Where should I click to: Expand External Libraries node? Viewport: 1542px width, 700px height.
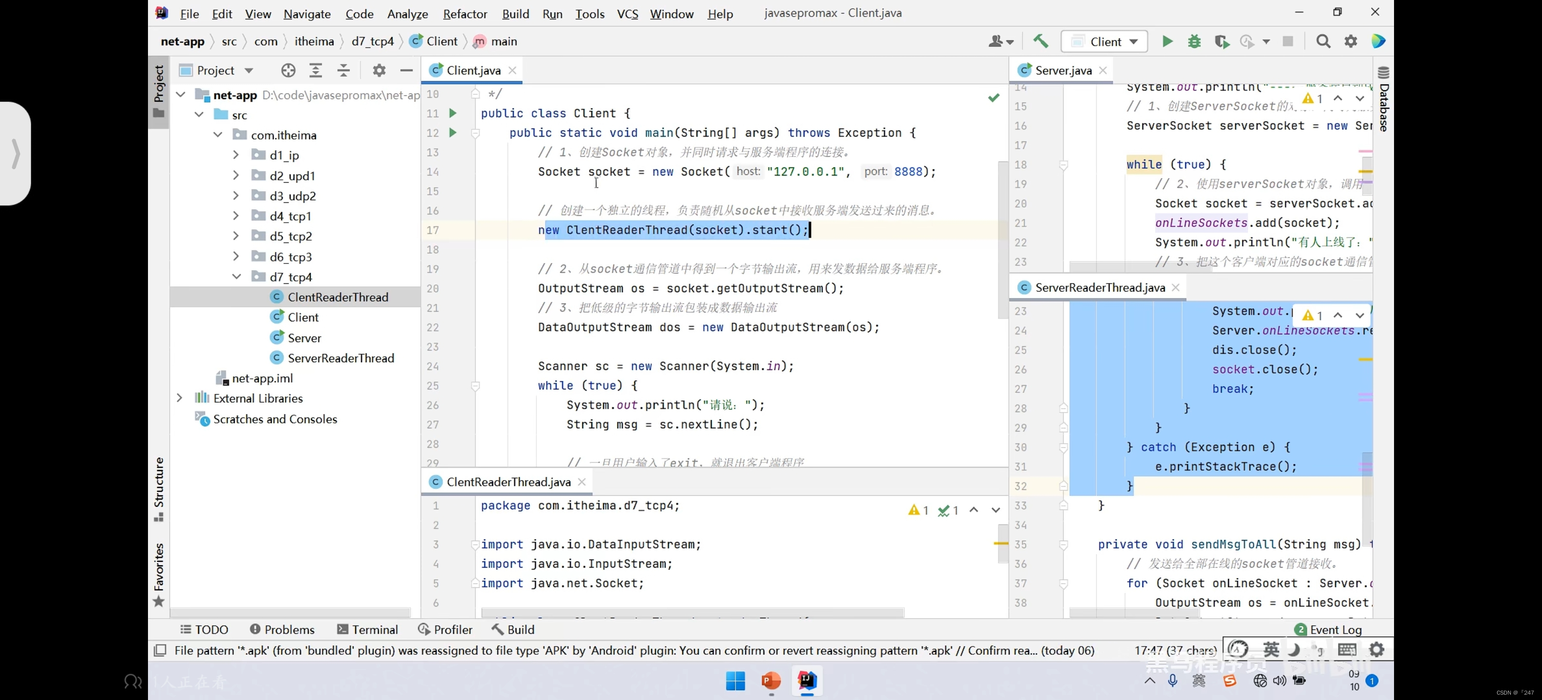coord(180,398)
